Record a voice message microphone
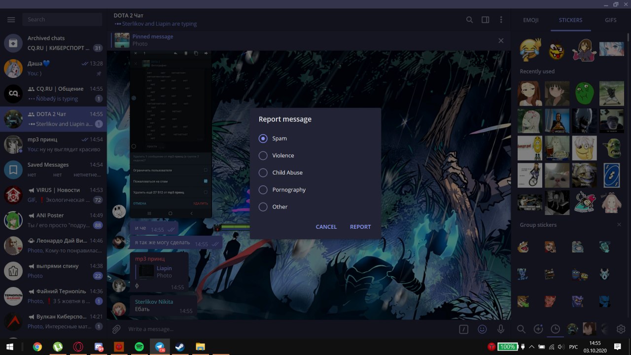Screen dimensions: 631x355 [x=501, y=329]
